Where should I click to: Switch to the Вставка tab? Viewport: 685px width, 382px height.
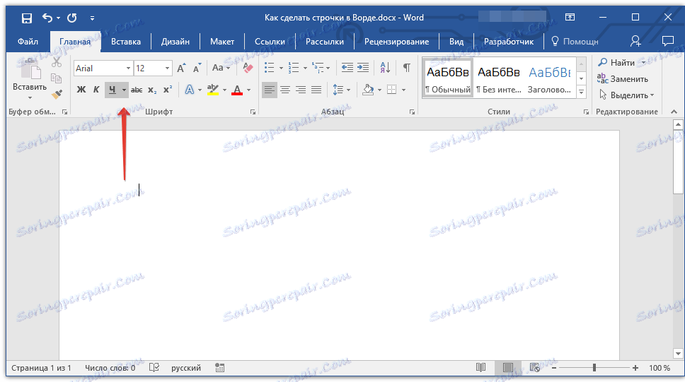(126, 42)
